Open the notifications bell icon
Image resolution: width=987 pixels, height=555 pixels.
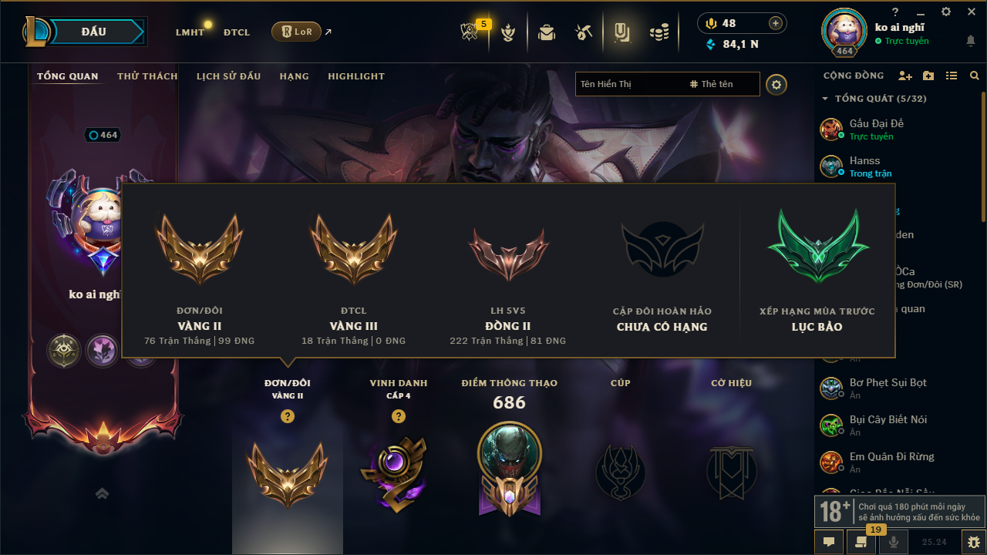tap(970, 41)
